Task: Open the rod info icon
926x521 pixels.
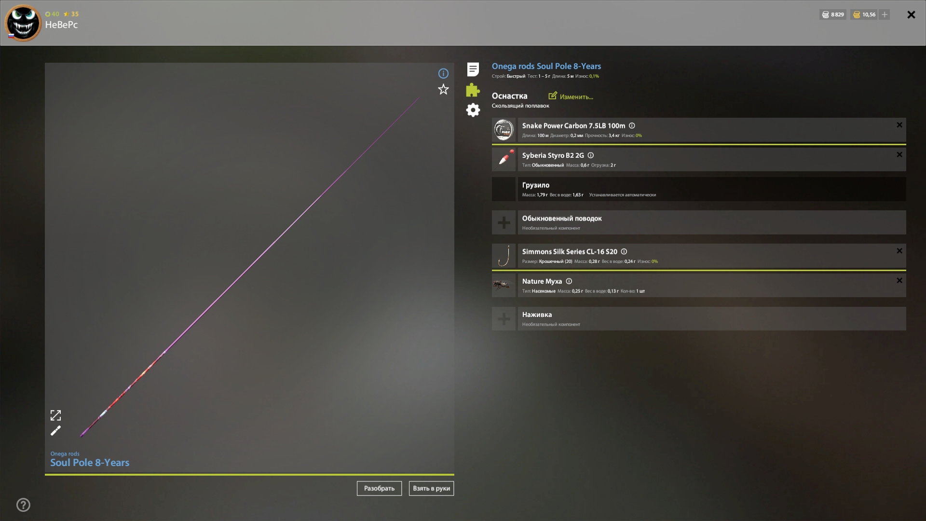Action: [443, 73]
